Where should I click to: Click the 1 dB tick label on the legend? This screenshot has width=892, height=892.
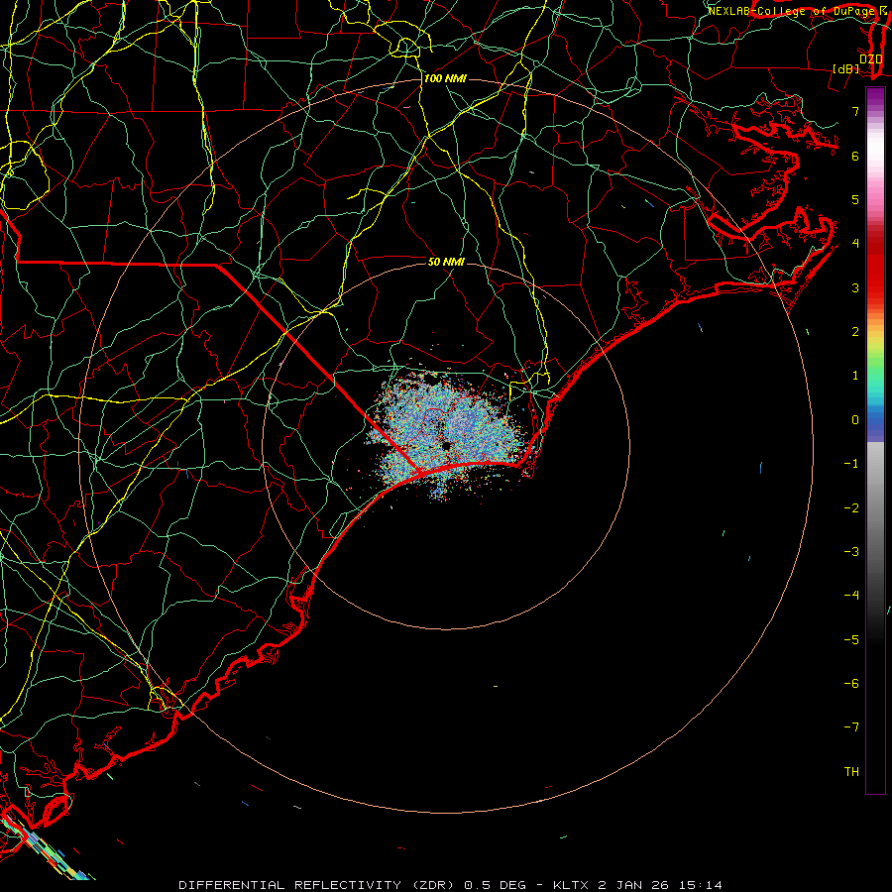click(855, 376)
